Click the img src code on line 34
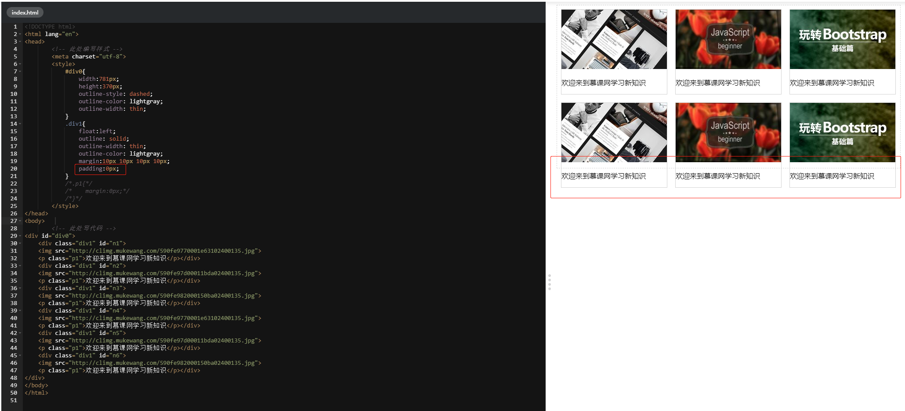 coord(150,273)
